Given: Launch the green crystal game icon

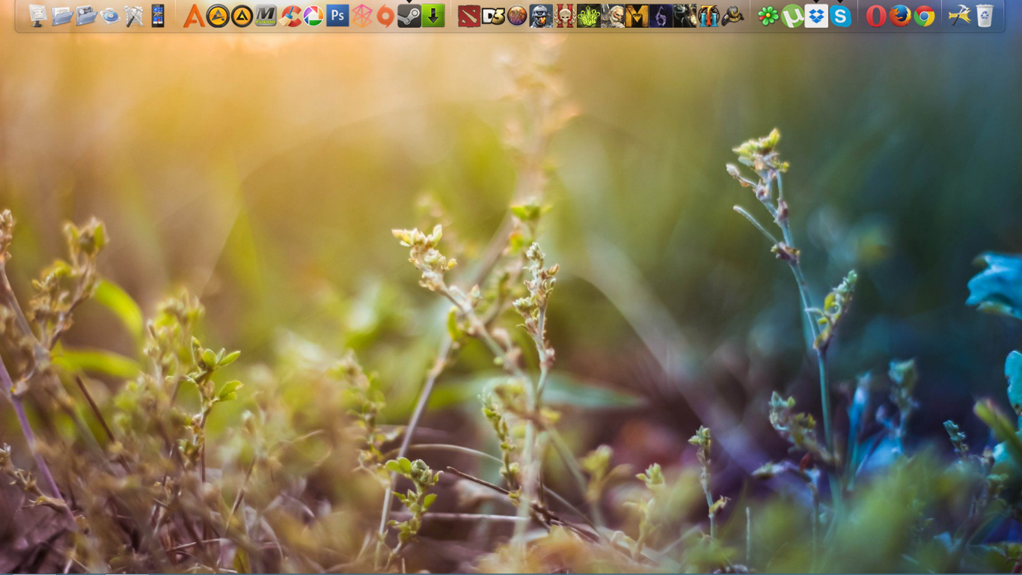Looking at the screenshot, I should (589, 16).
